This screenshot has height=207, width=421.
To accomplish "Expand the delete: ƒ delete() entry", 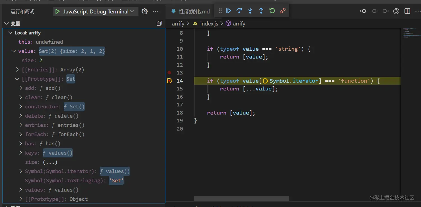I will (21, 116).
